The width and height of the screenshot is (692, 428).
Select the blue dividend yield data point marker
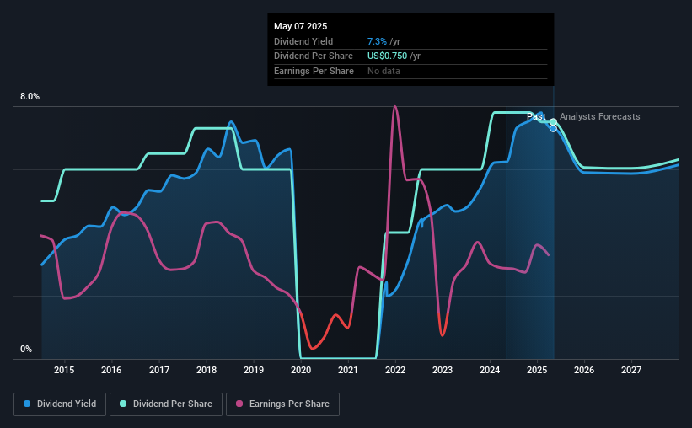click(553, 128)
